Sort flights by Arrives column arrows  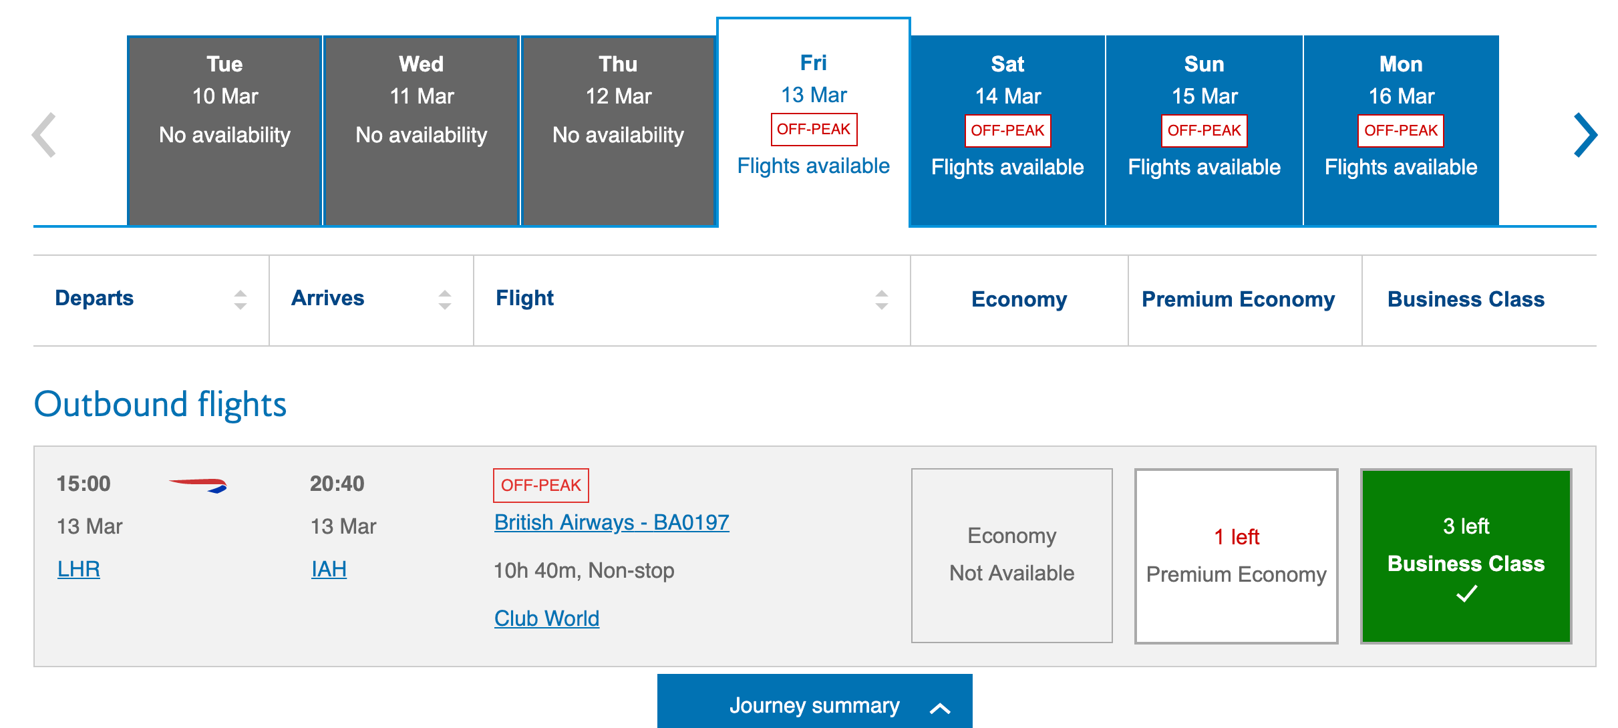coord(445,300)
